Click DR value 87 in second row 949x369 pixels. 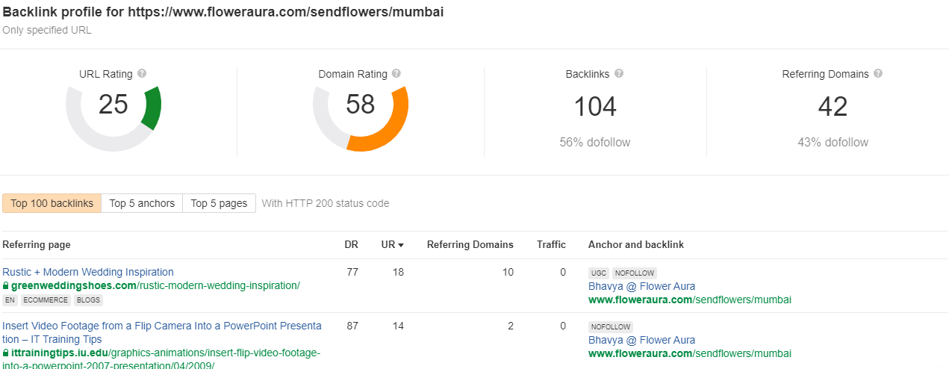tap(352, 326)
